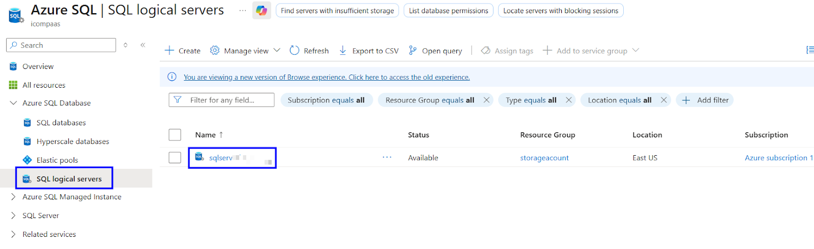
Task: Click List database permissions suggestion
Action: pyautogui.click(x=448, y=11)
